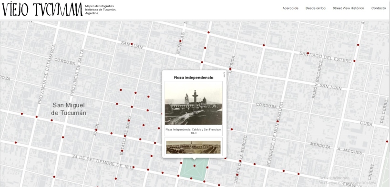390x187 pixels.
Task: Open the panoramic plaza thumbnail
Action: tap(193, 147)
